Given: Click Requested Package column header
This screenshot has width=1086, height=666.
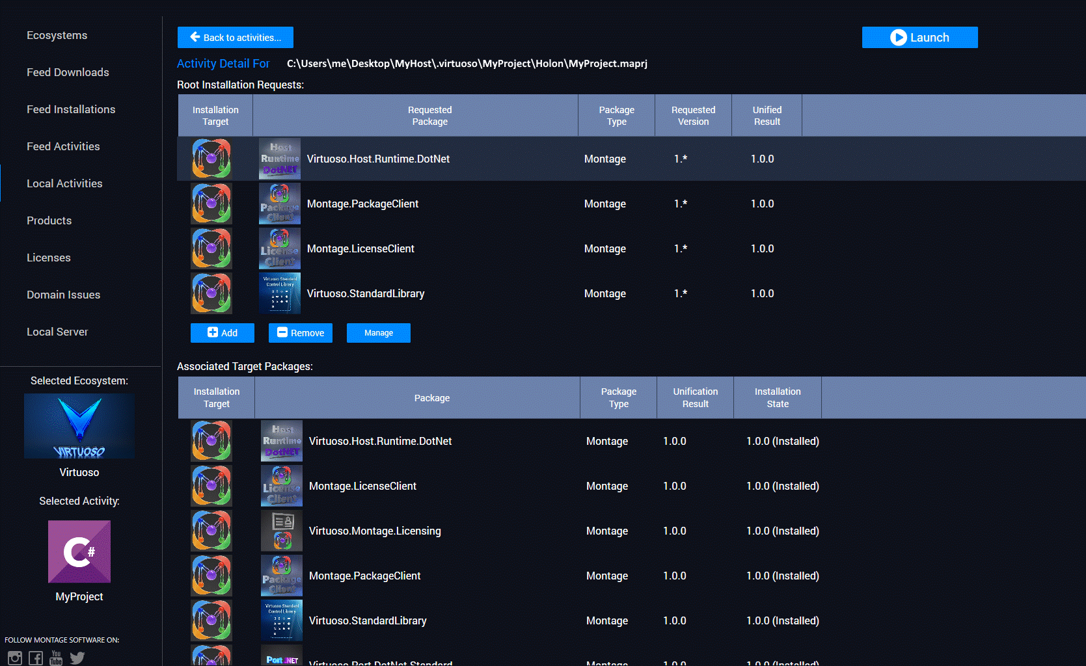Looking at the screenshot, I should pos(416,115).
